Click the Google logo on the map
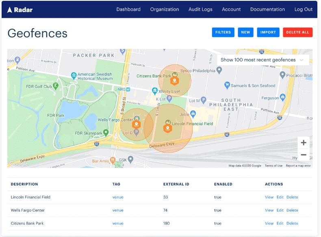This screenshot has height=237, width=321. click(18, 164)
